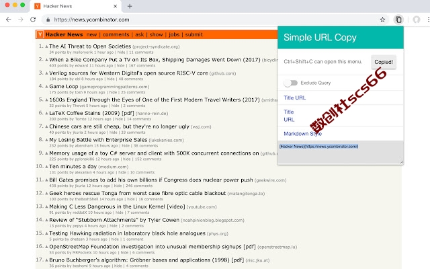
Task: Upvote the Bill Gates nuclear power story
Action: pyautogui.click(x=46, y=180)
